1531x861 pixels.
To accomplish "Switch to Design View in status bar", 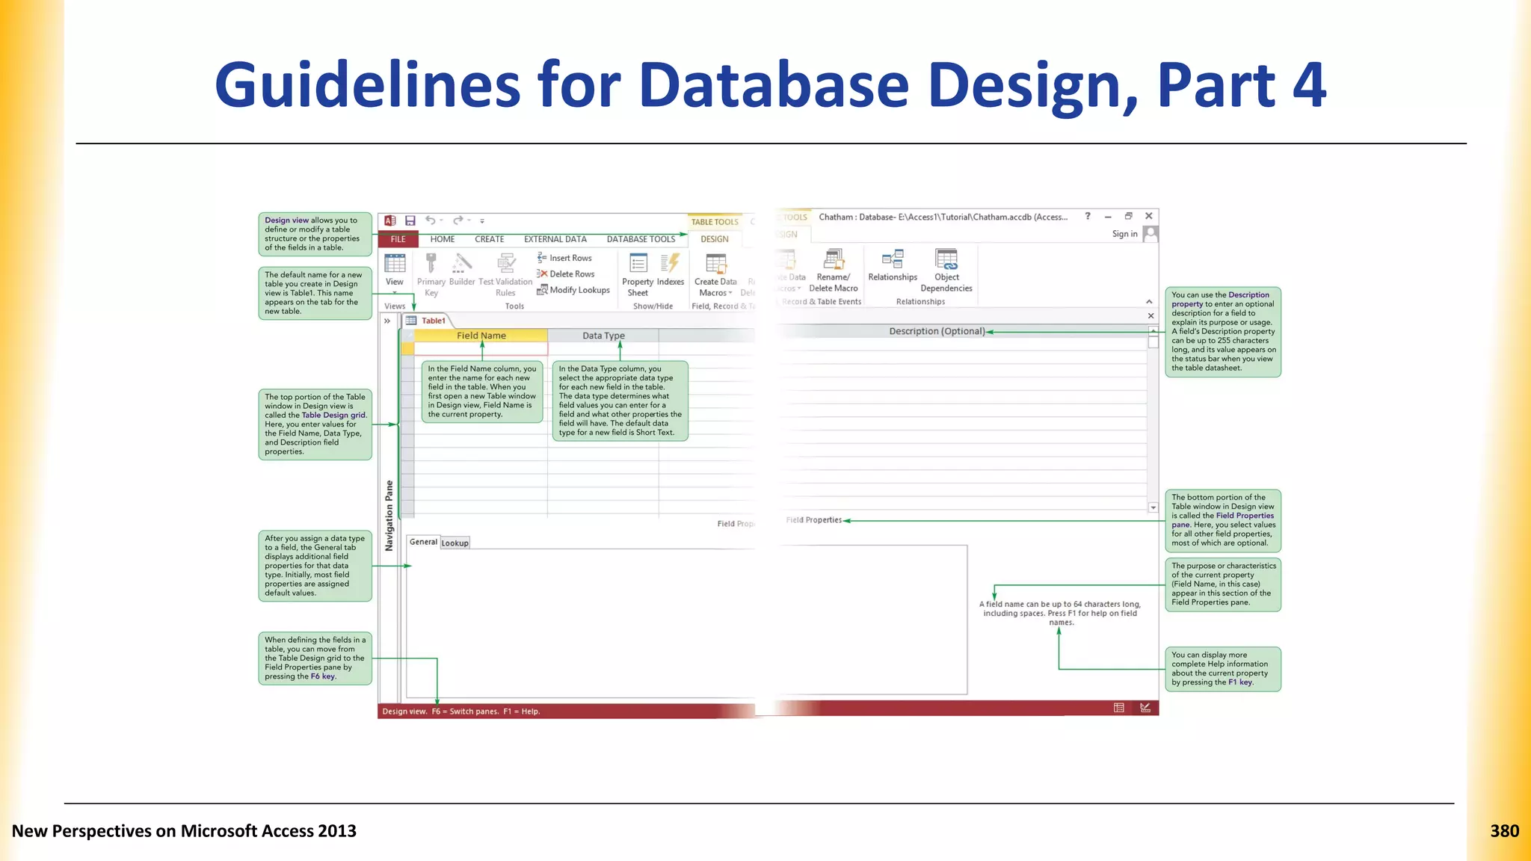I will click(x=1145, y=708).
